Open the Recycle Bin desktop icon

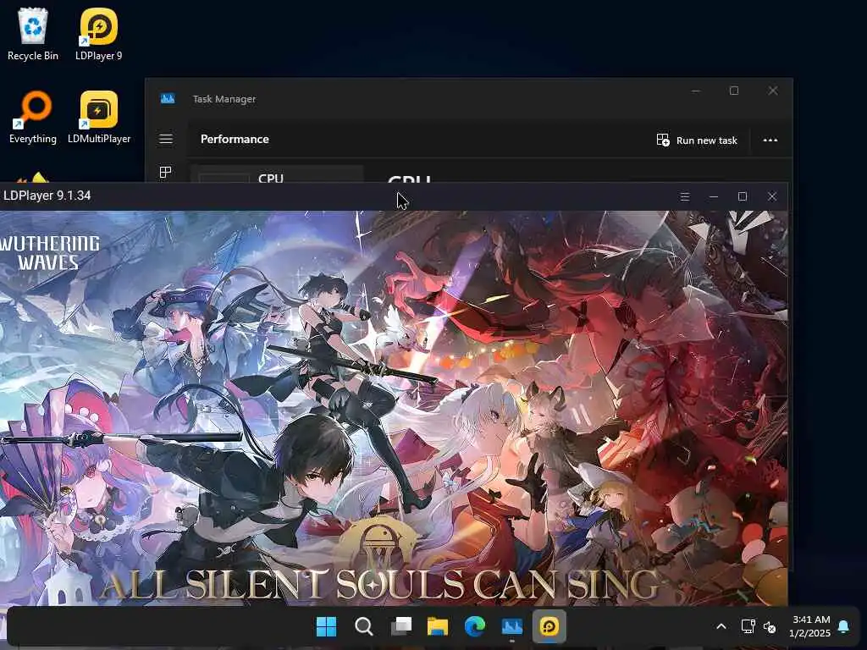[33, 34]
